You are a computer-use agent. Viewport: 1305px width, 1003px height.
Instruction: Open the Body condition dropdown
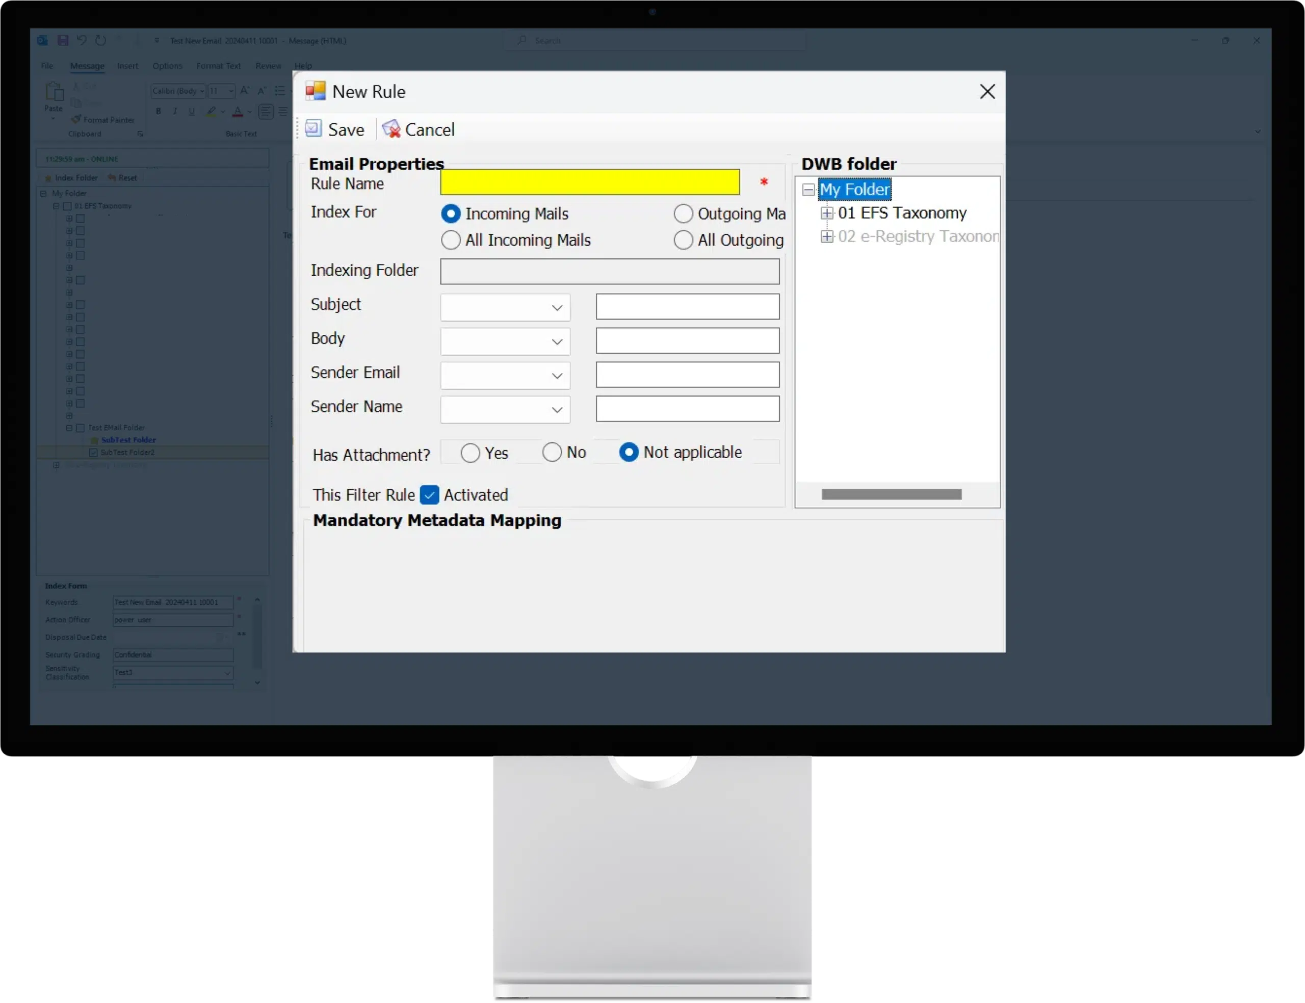click(505, 341)
